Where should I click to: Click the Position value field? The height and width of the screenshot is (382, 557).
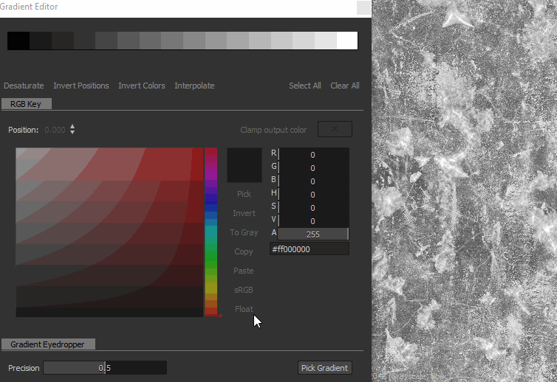pyautogui.click(x=55, y=130)
